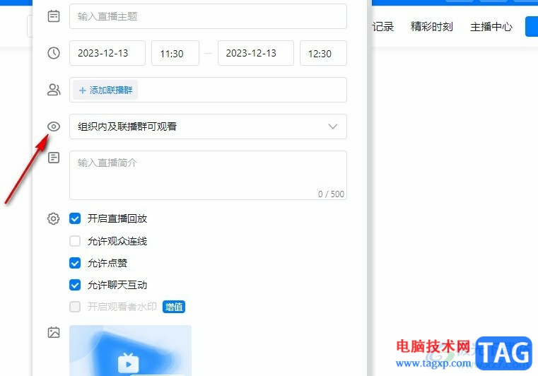Image resolution: width=538 pixels, height=376 pixels.
Task: Switch to the 精彩时刻 tab
Action: point(432,27)
